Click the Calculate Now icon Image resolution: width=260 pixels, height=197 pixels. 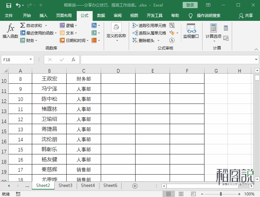[226, 28]
